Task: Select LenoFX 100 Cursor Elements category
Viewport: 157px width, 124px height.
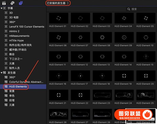Action: pos(26,27)
